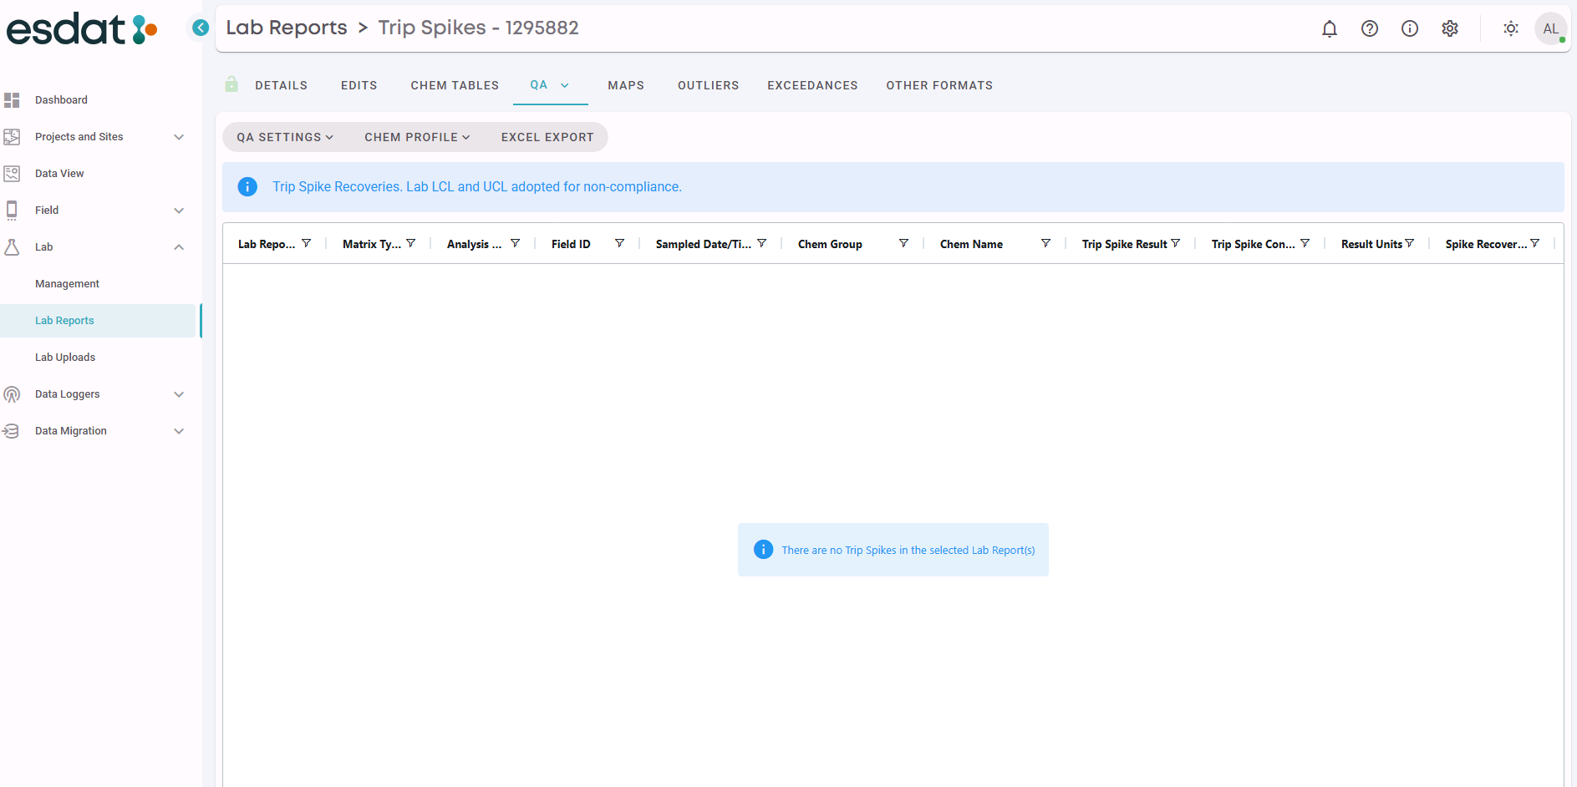Collapse the Lab sidebar section
1577x787 pixels.
(x=178, y=247)
